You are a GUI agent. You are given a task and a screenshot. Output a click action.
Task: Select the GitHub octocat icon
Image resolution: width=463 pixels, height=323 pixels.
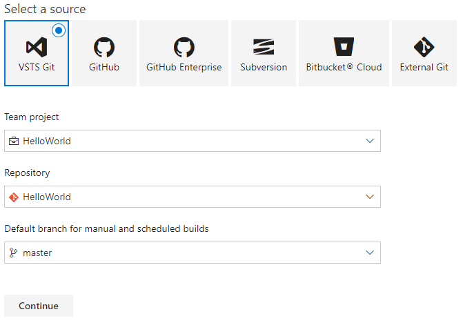[x=104, y=47]
